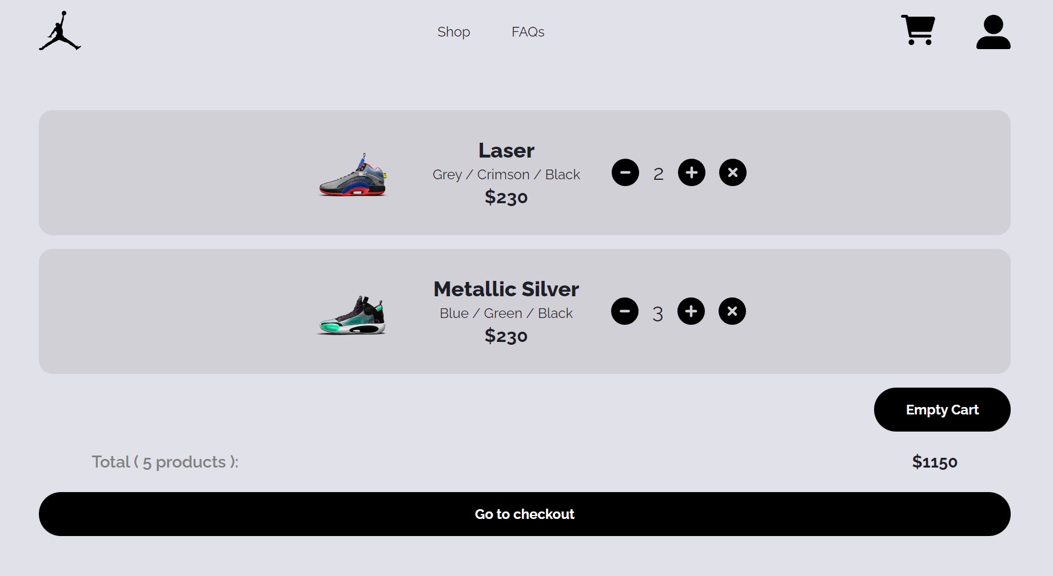
Task: Decrease Laser shoe quantity with minus
Action: click(625, 172)
